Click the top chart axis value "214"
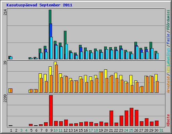Image resolution: width=172 pixels, height=134 pixels. coord(5,12)
